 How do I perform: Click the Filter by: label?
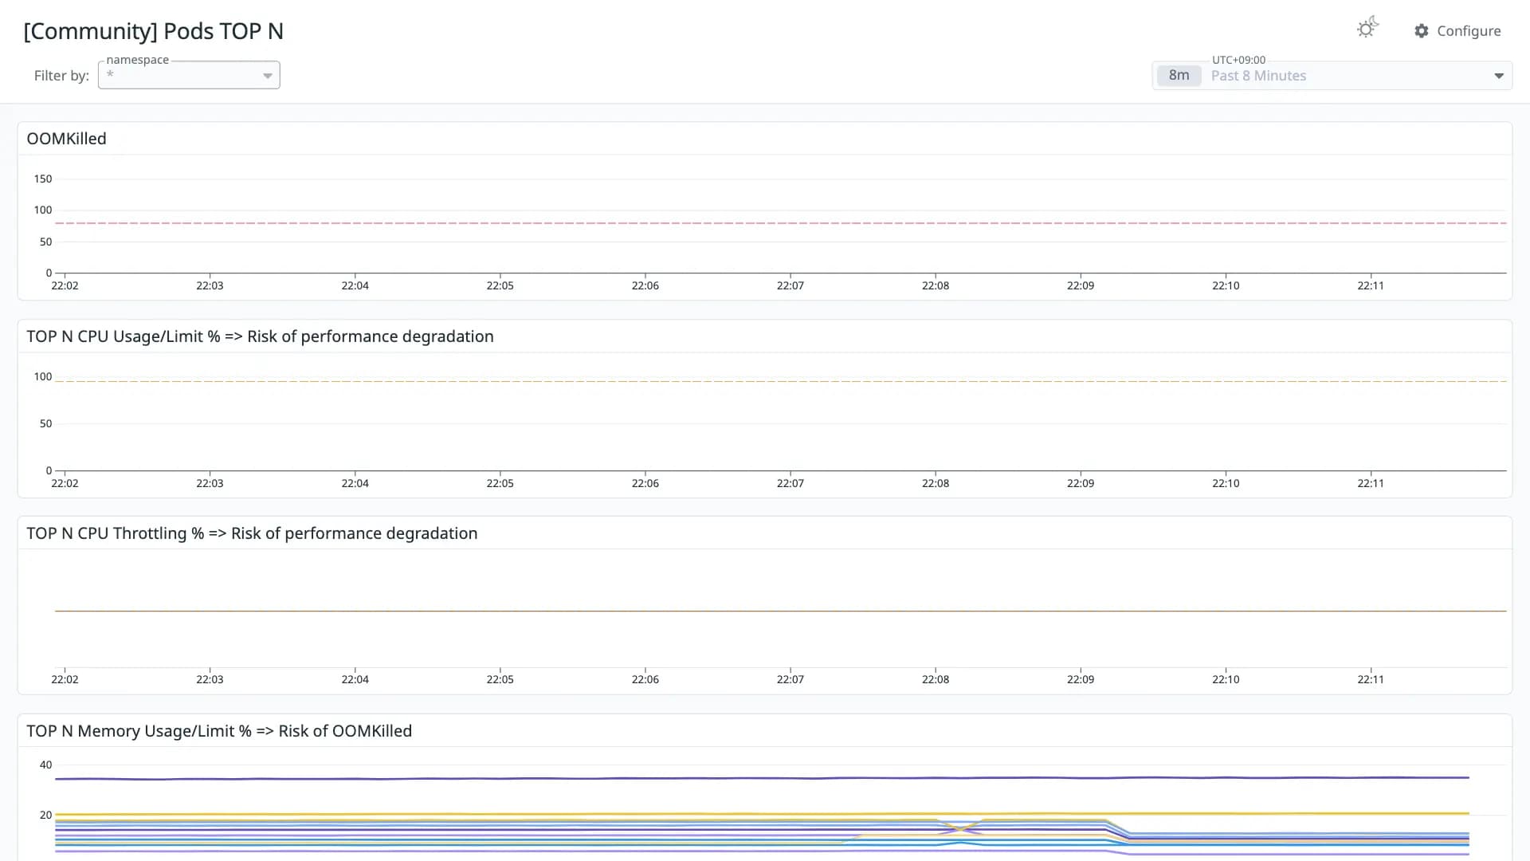[61, 76]
